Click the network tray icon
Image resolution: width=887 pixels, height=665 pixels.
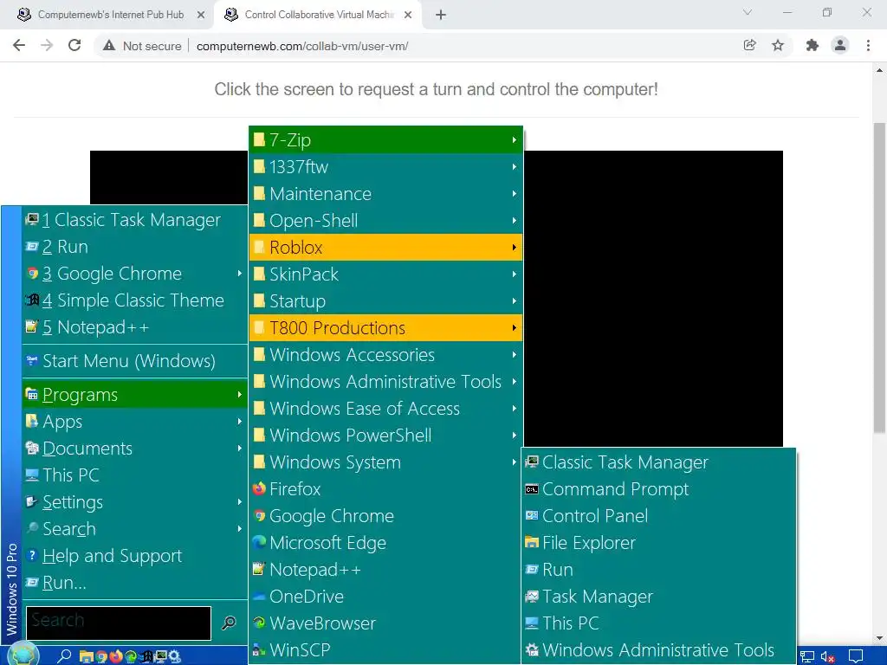pos(807,656)
